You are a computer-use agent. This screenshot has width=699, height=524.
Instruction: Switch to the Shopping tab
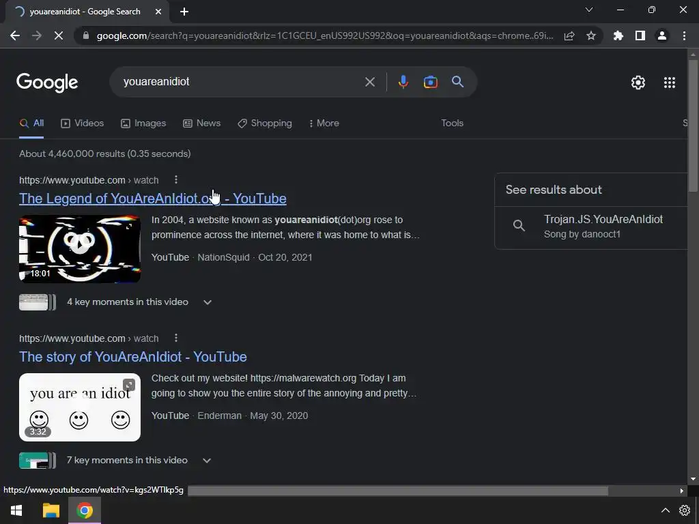click(x=265, y=123)
